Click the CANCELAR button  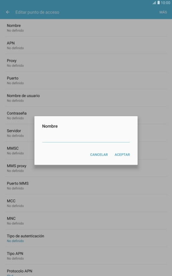[99, 154]
